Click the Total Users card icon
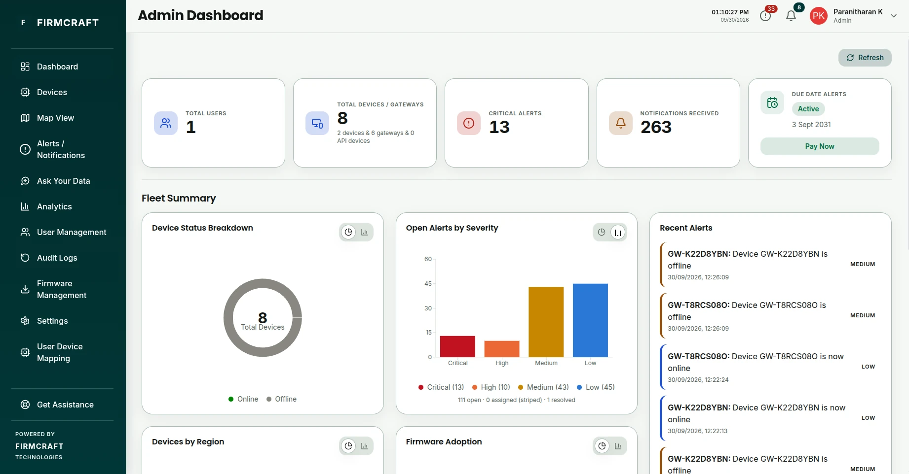Image resolution: width=909 pixels, height=474 pixels. (x=166, y=123)
